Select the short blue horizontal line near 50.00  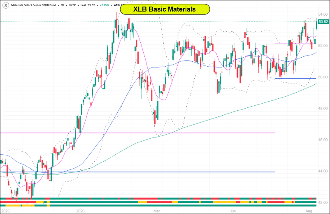(296, 79)
